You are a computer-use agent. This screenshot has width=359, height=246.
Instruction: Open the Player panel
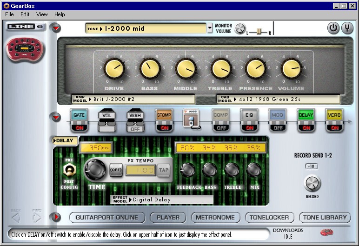(168, 217)
